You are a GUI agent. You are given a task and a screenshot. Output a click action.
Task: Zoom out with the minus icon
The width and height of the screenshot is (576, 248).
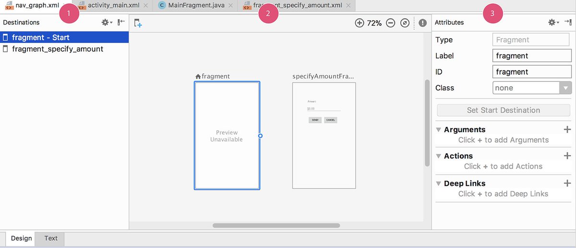[x=391, y=23]
